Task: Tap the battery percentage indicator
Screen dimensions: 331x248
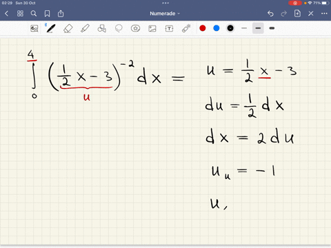Action: (317, 3)
